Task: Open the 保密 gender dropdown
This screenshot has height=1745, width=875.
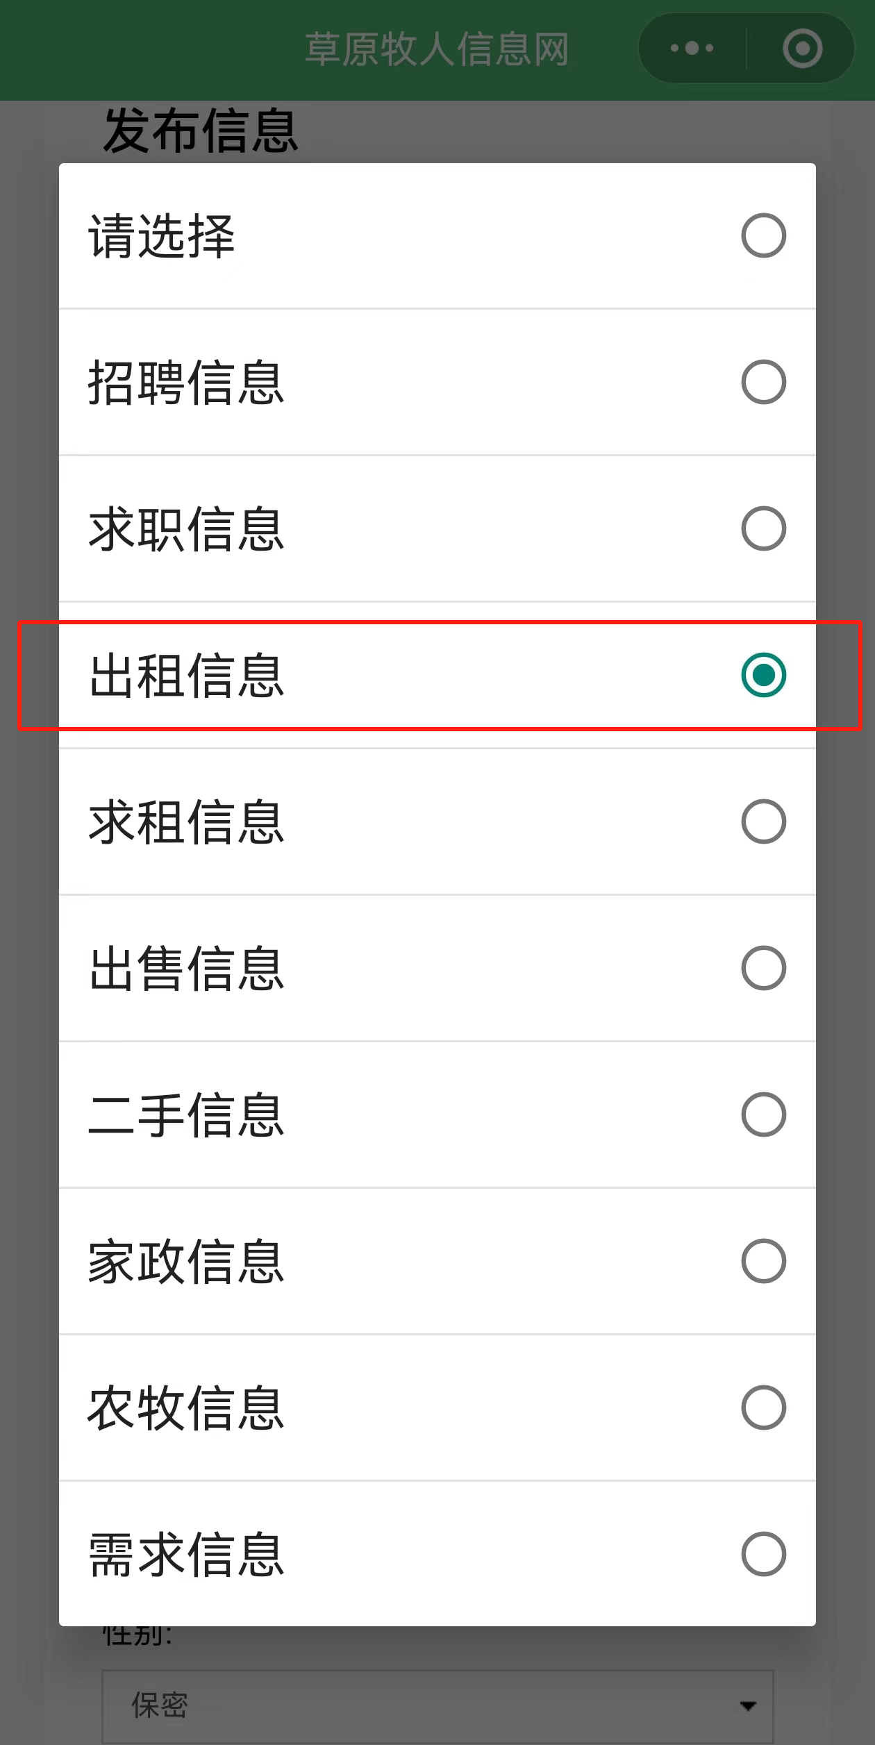Action: tap(437, 1705)
